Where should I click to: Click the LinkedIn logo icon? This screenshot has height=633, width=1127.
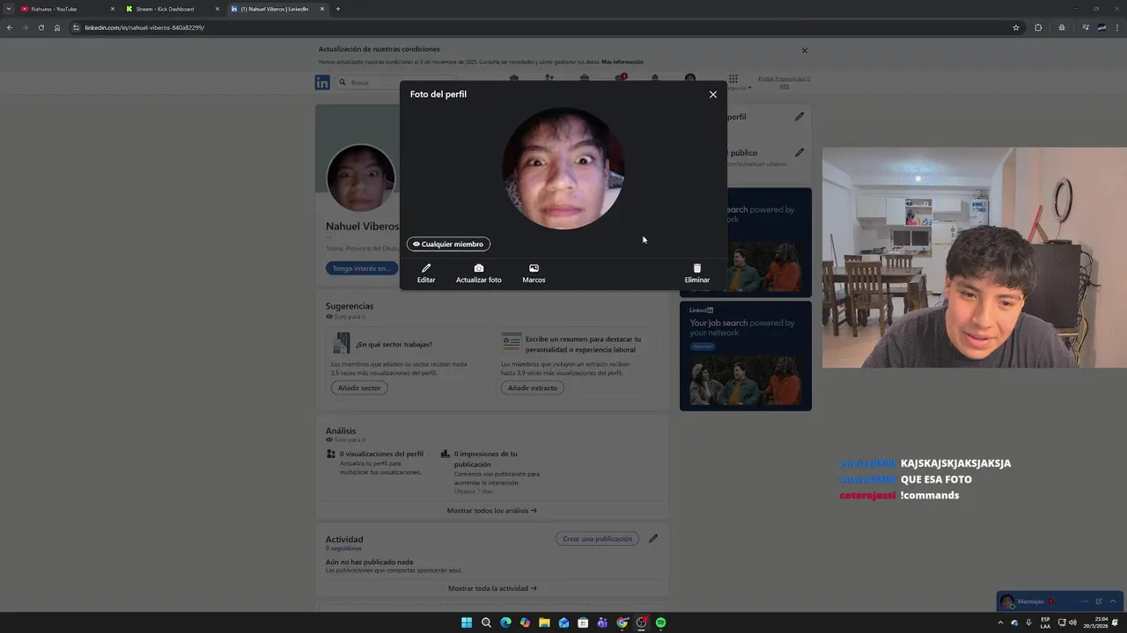tap(322, 83)
